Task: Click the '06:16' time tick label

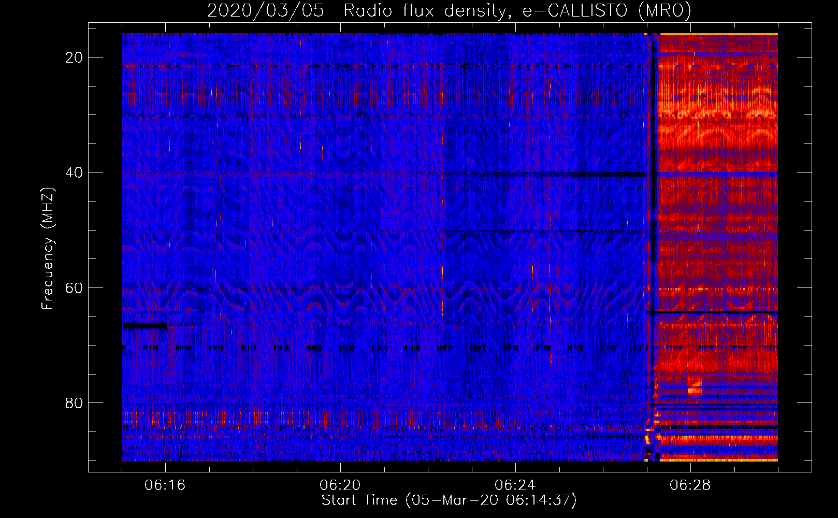Action: pyautogui.click(x=165, y=485)
